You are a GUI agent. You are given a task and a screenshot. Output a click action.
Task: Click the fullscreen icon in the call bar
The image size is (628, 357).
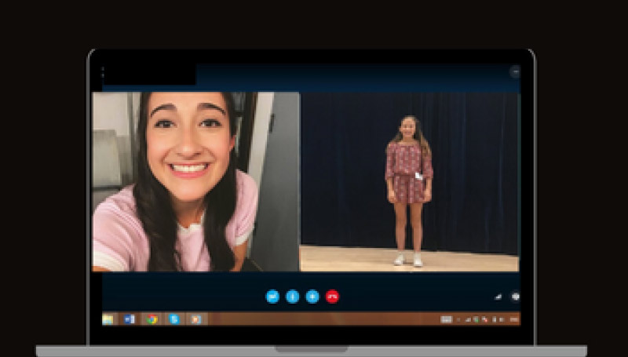pyautogui.click(x=515, y=297)
